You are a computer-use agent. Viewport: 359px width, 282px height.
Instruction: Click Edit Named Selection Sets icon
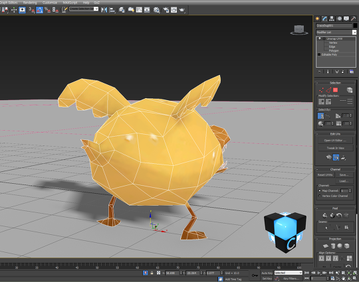click(x=64, y=10)
